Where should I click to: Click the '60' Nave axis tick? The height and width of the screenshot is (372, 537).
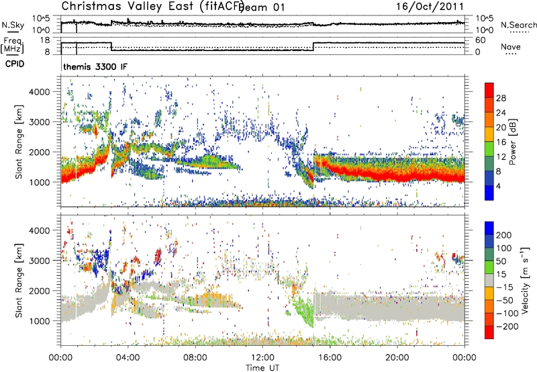pyautogui.click(x=481, y=40)
